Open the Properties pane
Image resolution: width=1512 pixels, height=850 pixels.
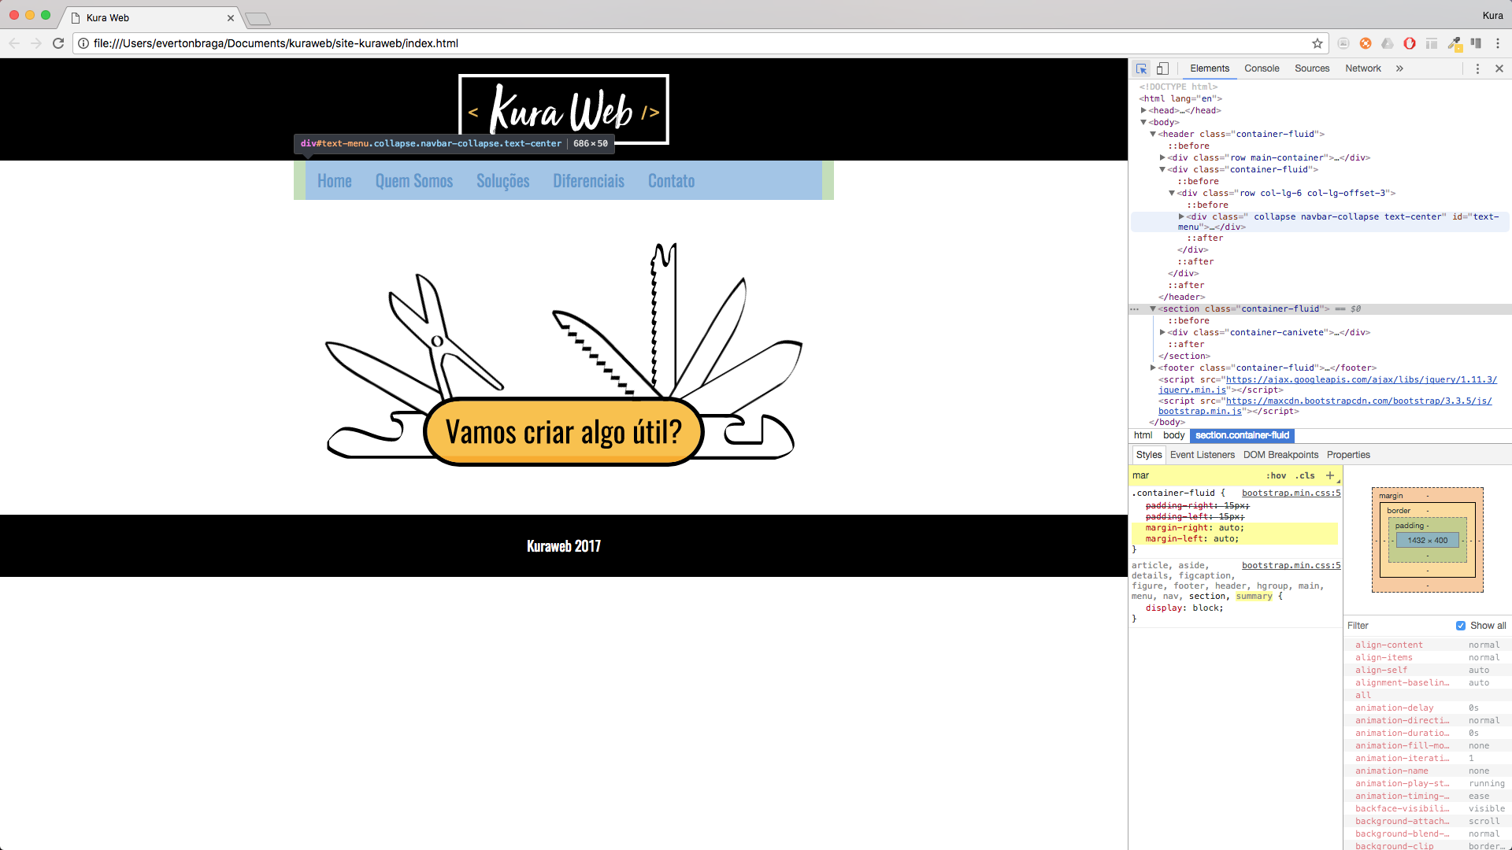click(1348, 455)
